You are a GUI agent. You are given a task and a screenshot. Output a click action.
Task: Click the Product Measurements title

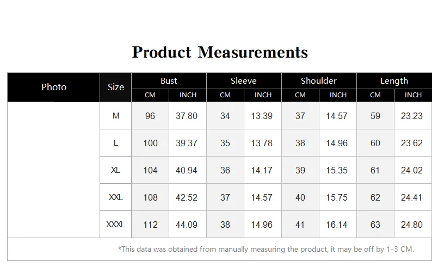coord(220,52)
